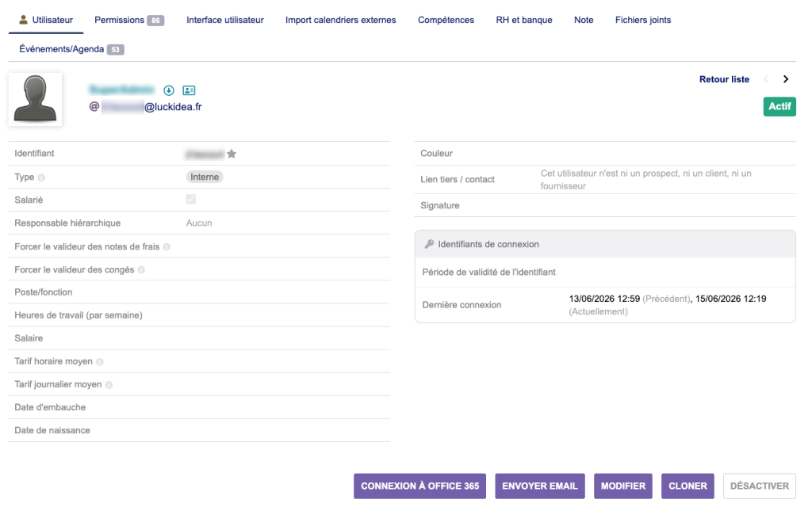This screenshot has width=812, height=511.
Task: Open the Événements/Agenda tab
Action: [x=71, y=49]
